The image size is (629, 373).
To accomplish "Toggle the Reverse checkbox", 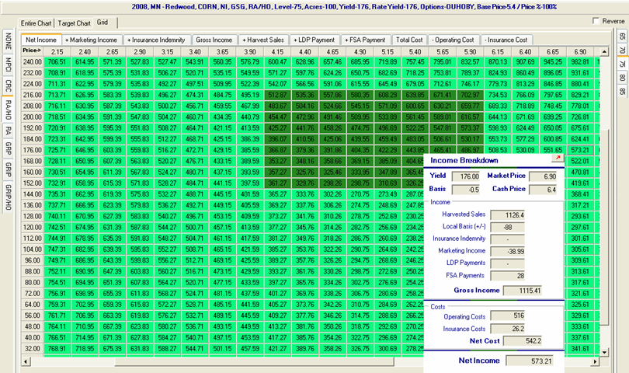I will tap(596, 20).
